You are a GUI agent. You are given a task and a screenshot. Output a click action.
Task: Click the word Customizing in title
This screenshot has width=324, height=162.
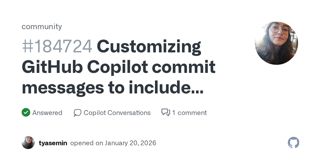coord(149,46)
